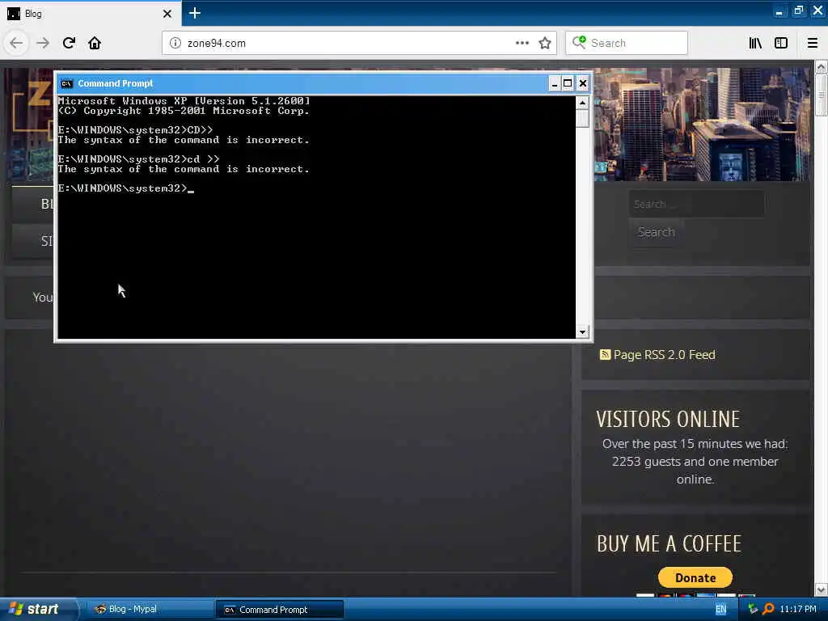
Task: Maximize the Command Prompt window
Action: (568, 83)
